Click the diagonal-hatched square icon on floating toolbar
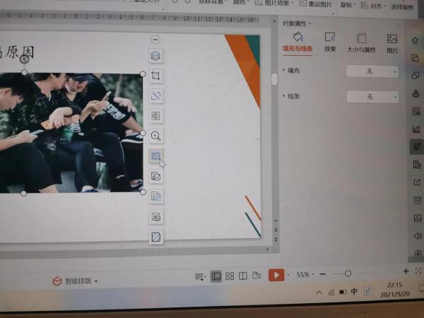 [156, 237]
